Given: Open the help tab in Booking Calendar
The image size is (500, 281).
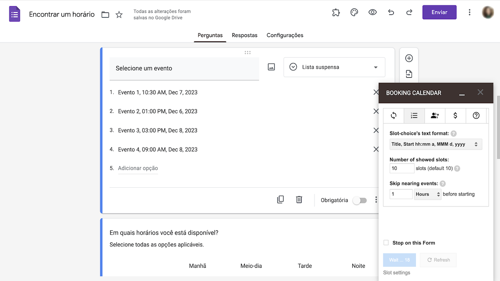Looking at the screenshot, I should point(476,116).
